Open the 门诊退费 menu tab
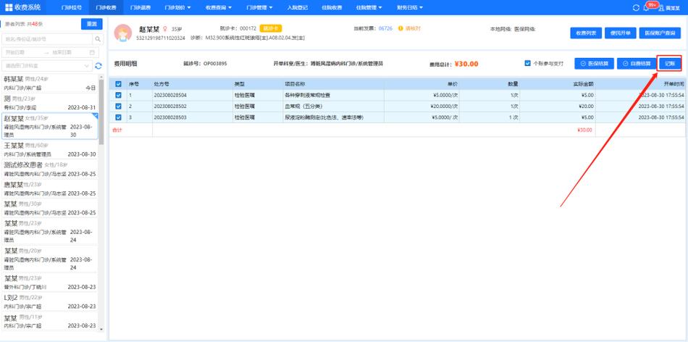The width and height of the screenshot is (688, 342). tap(140, 7)
